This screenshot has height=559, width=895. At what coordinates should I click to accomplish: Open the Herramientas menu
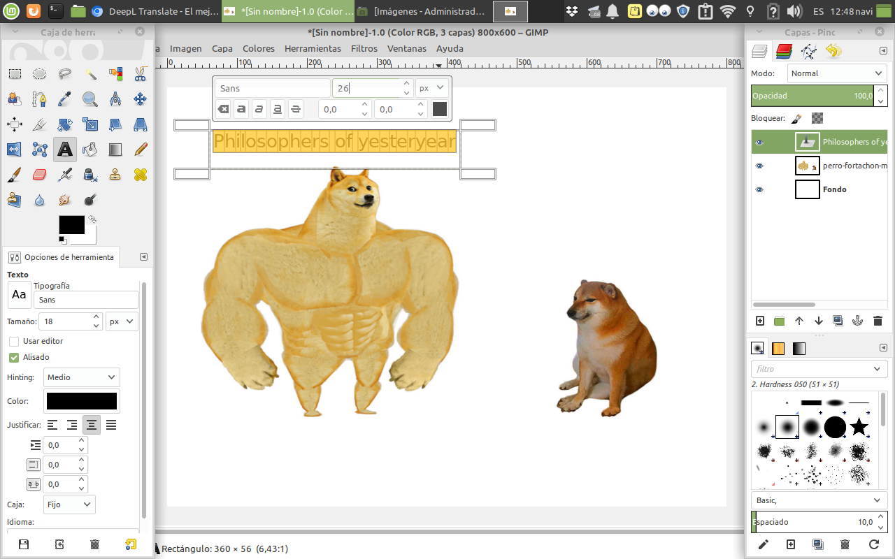click(x=313, y=48)
